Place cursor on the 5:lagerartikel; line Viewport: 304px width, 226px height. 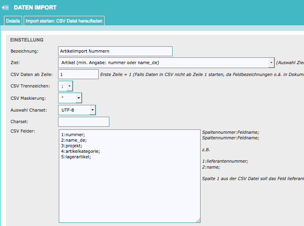tap(76, 157)
